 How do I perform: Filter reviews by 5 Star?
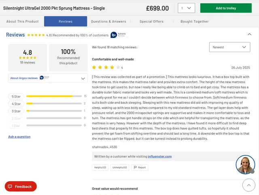click(16, 96)
